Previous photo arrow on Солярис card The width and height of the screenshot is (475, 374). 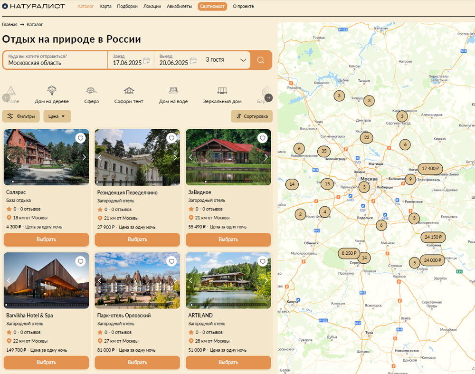(x=9, y=157)
